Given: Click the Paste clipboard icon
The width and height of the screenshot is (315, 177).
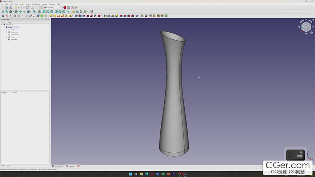Looking at the screenshot, I should (x=40, y=8).
